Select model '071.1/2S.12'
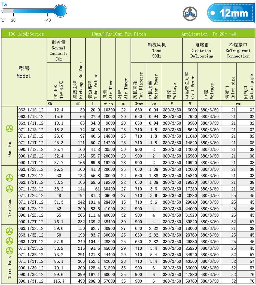The height and width of the screenshot is (285, 256). click(31, 189)
